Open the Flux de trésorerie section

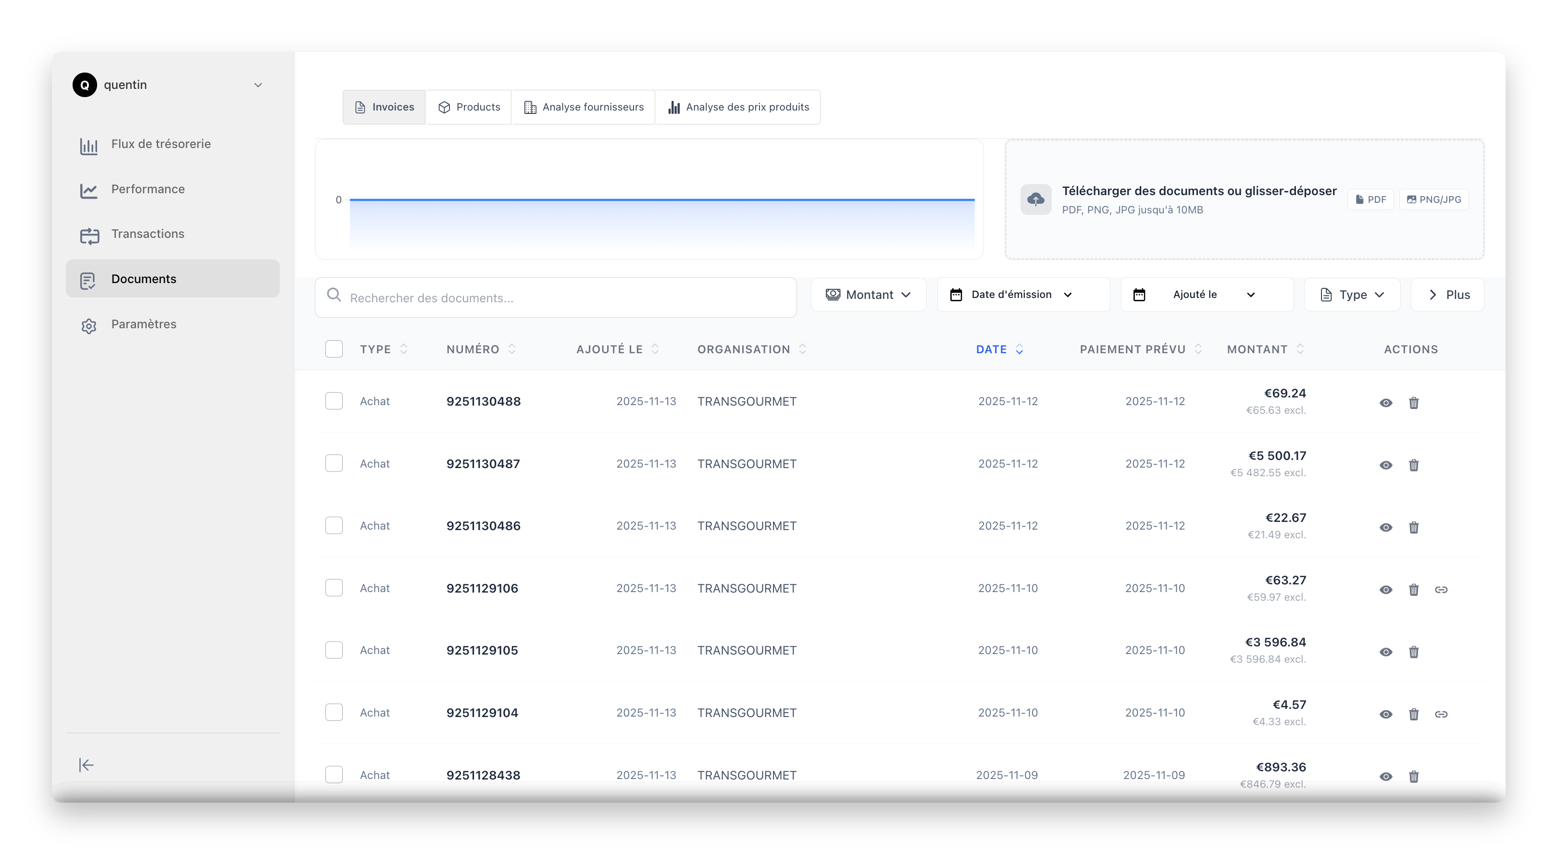(x=160, y=145)
